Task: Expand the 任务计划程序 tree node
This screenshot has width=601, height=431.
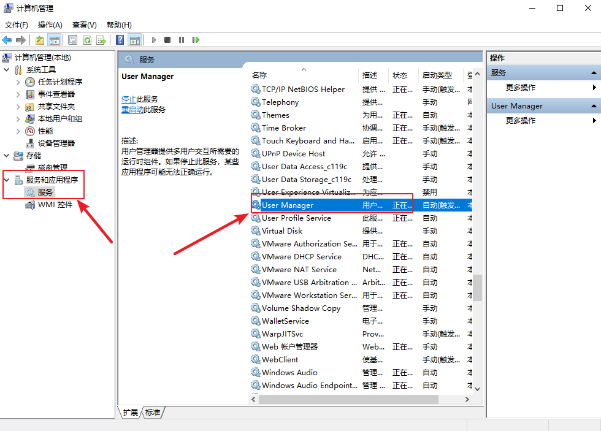Action: (x=18, y=82)
